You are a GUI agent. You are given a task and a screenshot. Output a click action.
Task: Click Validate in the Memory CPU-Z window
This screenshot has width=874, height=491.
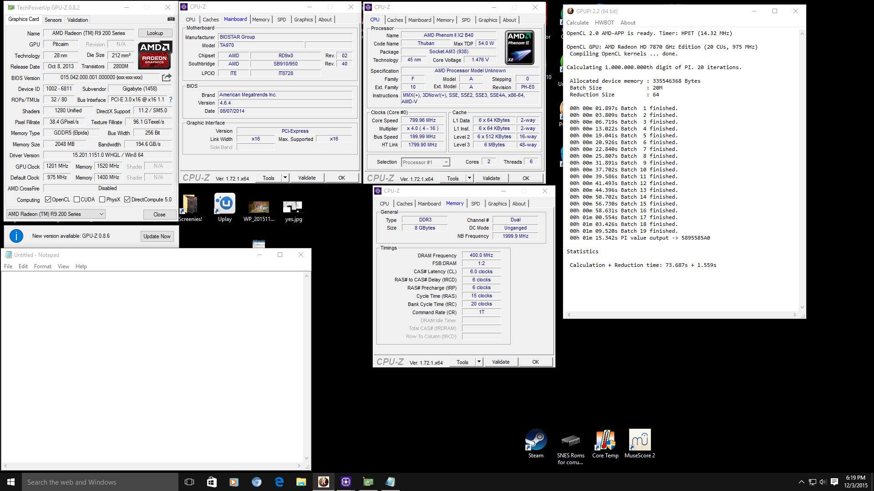500,362
